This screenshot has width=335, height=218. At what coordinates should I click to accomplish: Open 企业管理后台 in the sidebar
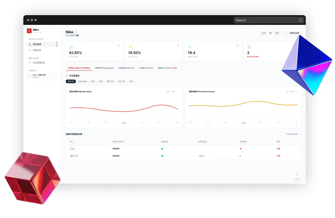coord(42,63)
